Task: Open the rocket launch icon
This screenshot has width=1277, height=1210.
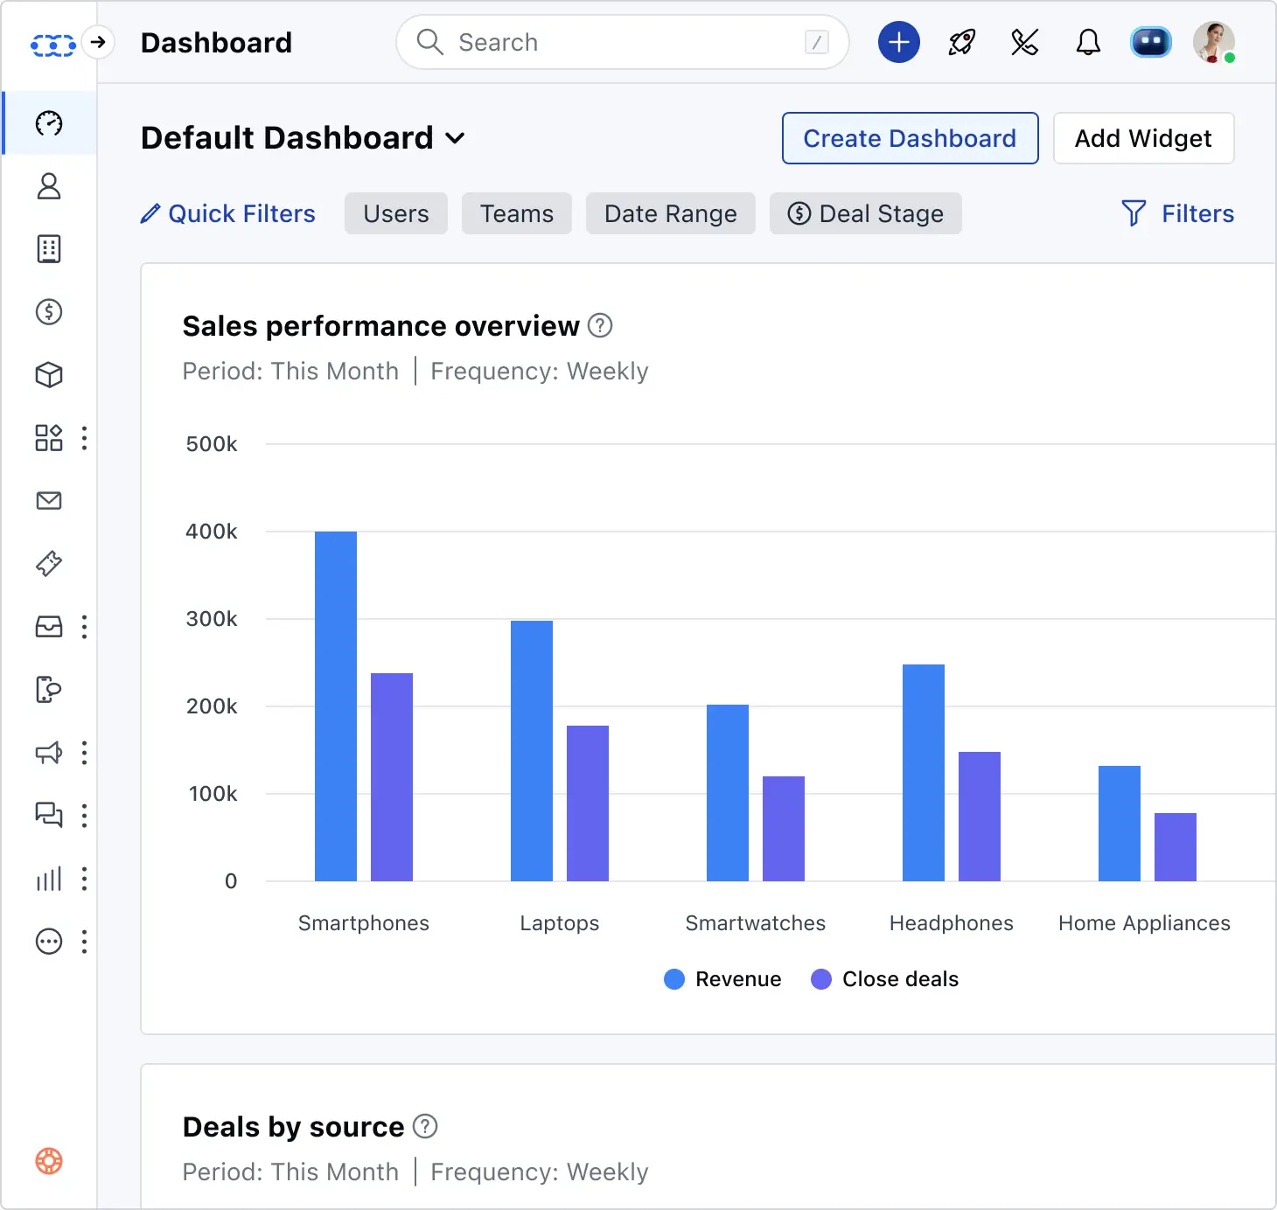Action: pyautogui.click(x=962, y=42)
